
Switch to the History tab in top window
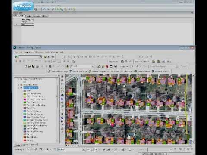[45, 16]
